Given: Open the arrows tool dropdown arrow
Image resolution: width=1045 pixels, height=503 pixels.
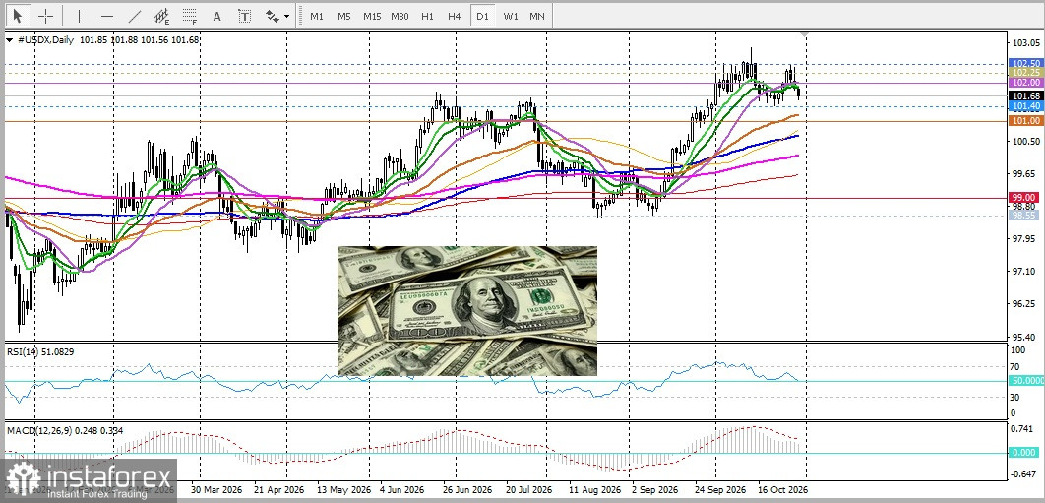Looking at the screenshot, I should point(287,16).
